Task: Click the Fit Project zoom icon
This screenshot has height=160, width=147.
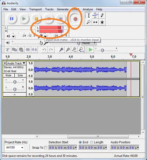Action: point(81,50)
